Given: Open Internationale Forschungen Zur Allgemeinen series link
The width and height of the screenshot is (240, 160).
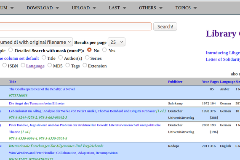Looking at the screenshot, I should tap(56, 146).
